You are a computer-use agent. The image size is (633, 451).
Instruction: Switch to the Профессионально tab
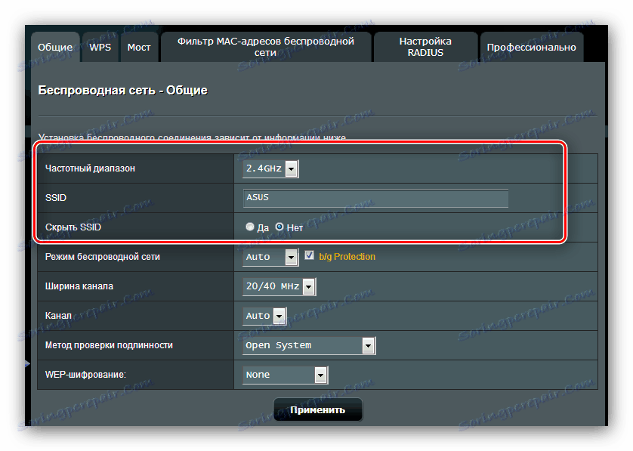click(x=531, y=47)
